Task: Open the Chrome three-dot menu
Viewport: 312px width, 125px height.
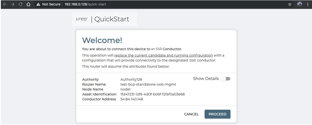Action: click(x=307, y=5)
